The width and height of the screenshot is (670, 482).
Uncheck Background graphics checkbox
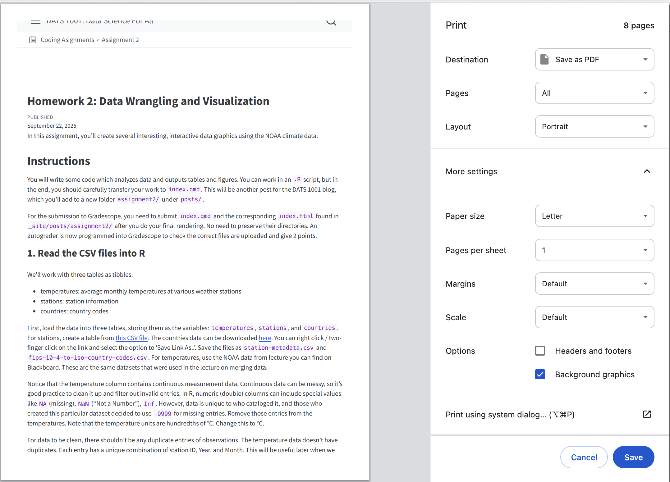click(540, 374)
